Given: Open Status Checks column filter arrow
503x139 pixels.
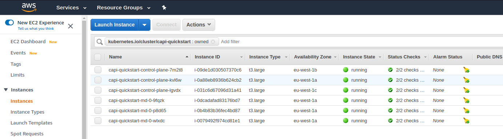Looking at the screenshot, I should pyautogui.click(x=425, y=57).
